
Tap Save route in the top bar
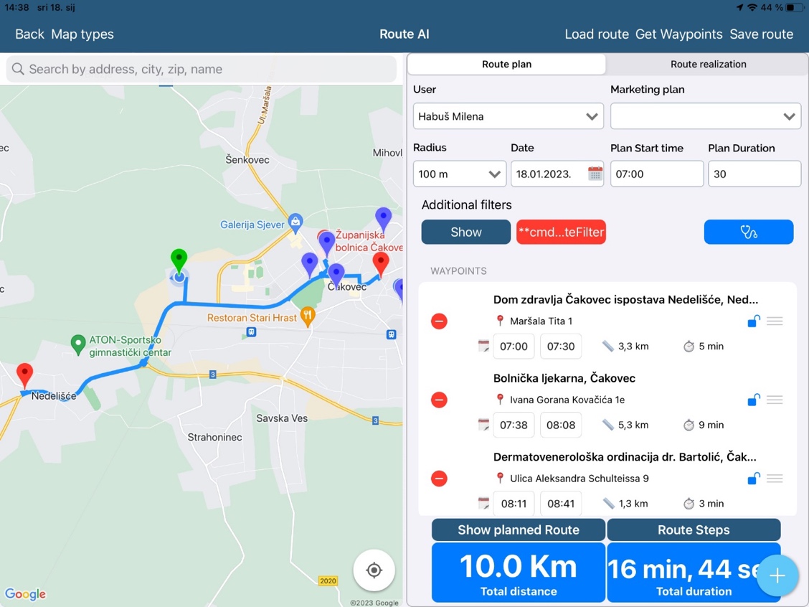tap(761, 34)
